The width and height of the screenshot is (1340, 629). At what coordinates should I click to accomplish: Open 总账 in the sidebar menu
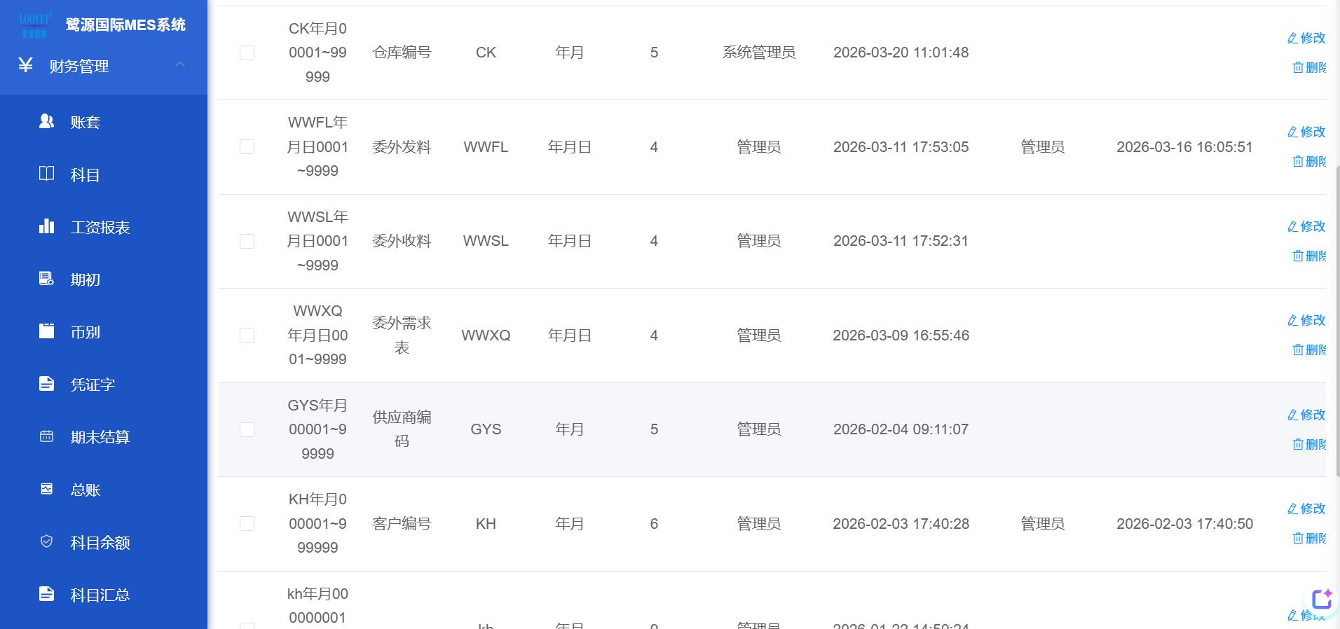86,490
